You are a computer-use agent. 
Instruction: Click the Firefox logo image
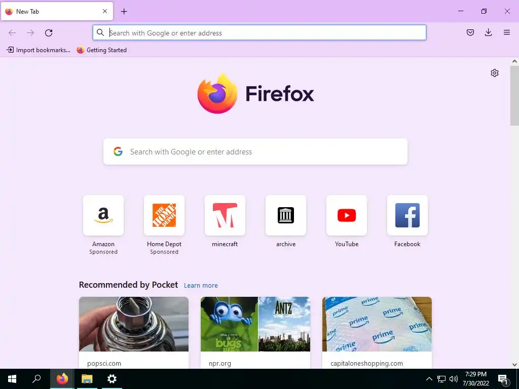tap(217, 94)
